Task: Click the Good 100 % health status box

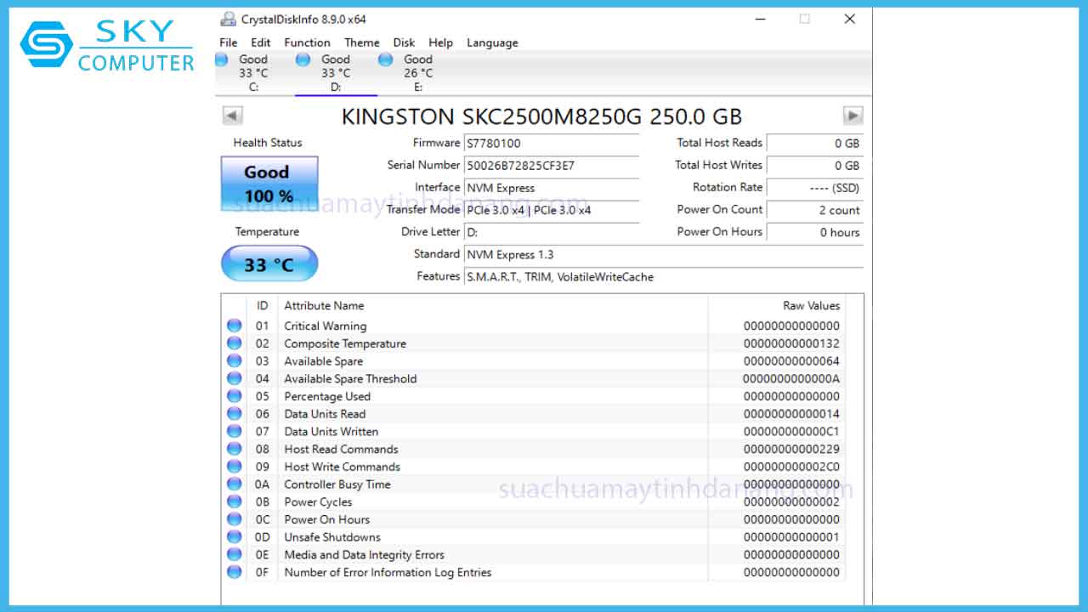Action: [269, 184]
